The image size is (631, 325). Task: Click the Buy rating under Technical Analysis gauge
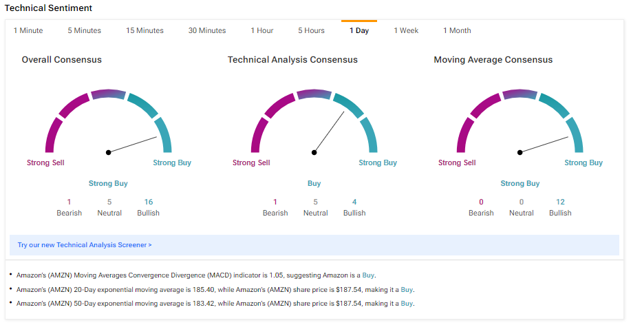pyautogui.click(x=314, y=184)
